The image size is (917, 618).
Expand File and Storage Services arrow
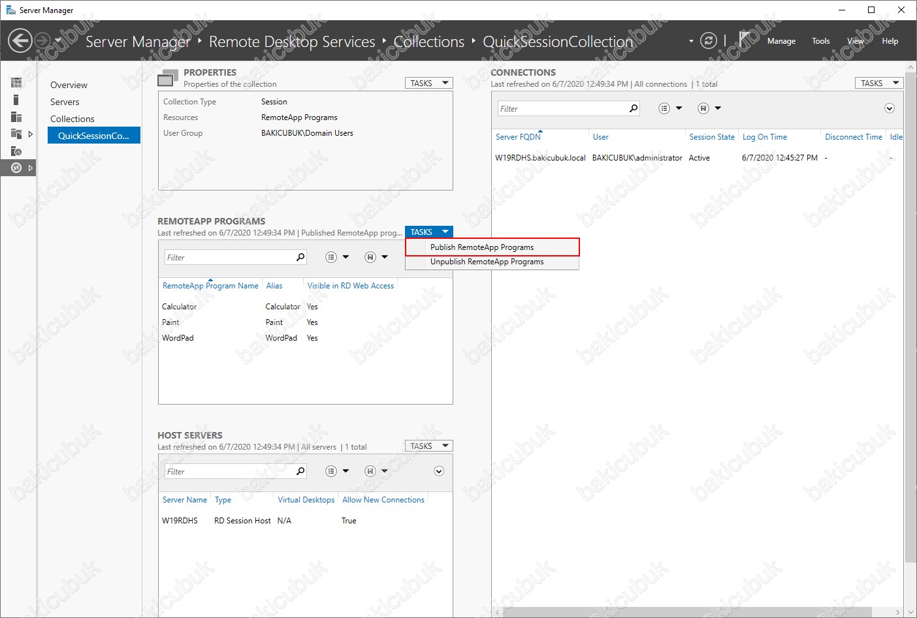point(30,134)
